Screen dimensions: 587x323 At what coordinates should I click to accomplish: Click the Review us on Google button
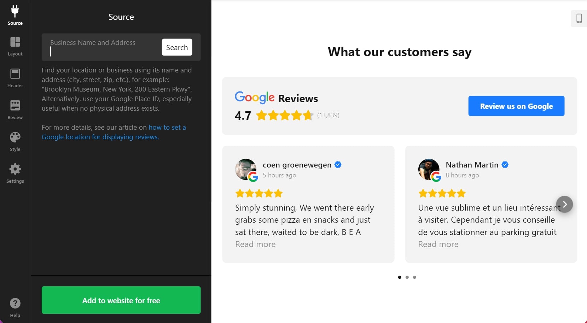point(516,106)
